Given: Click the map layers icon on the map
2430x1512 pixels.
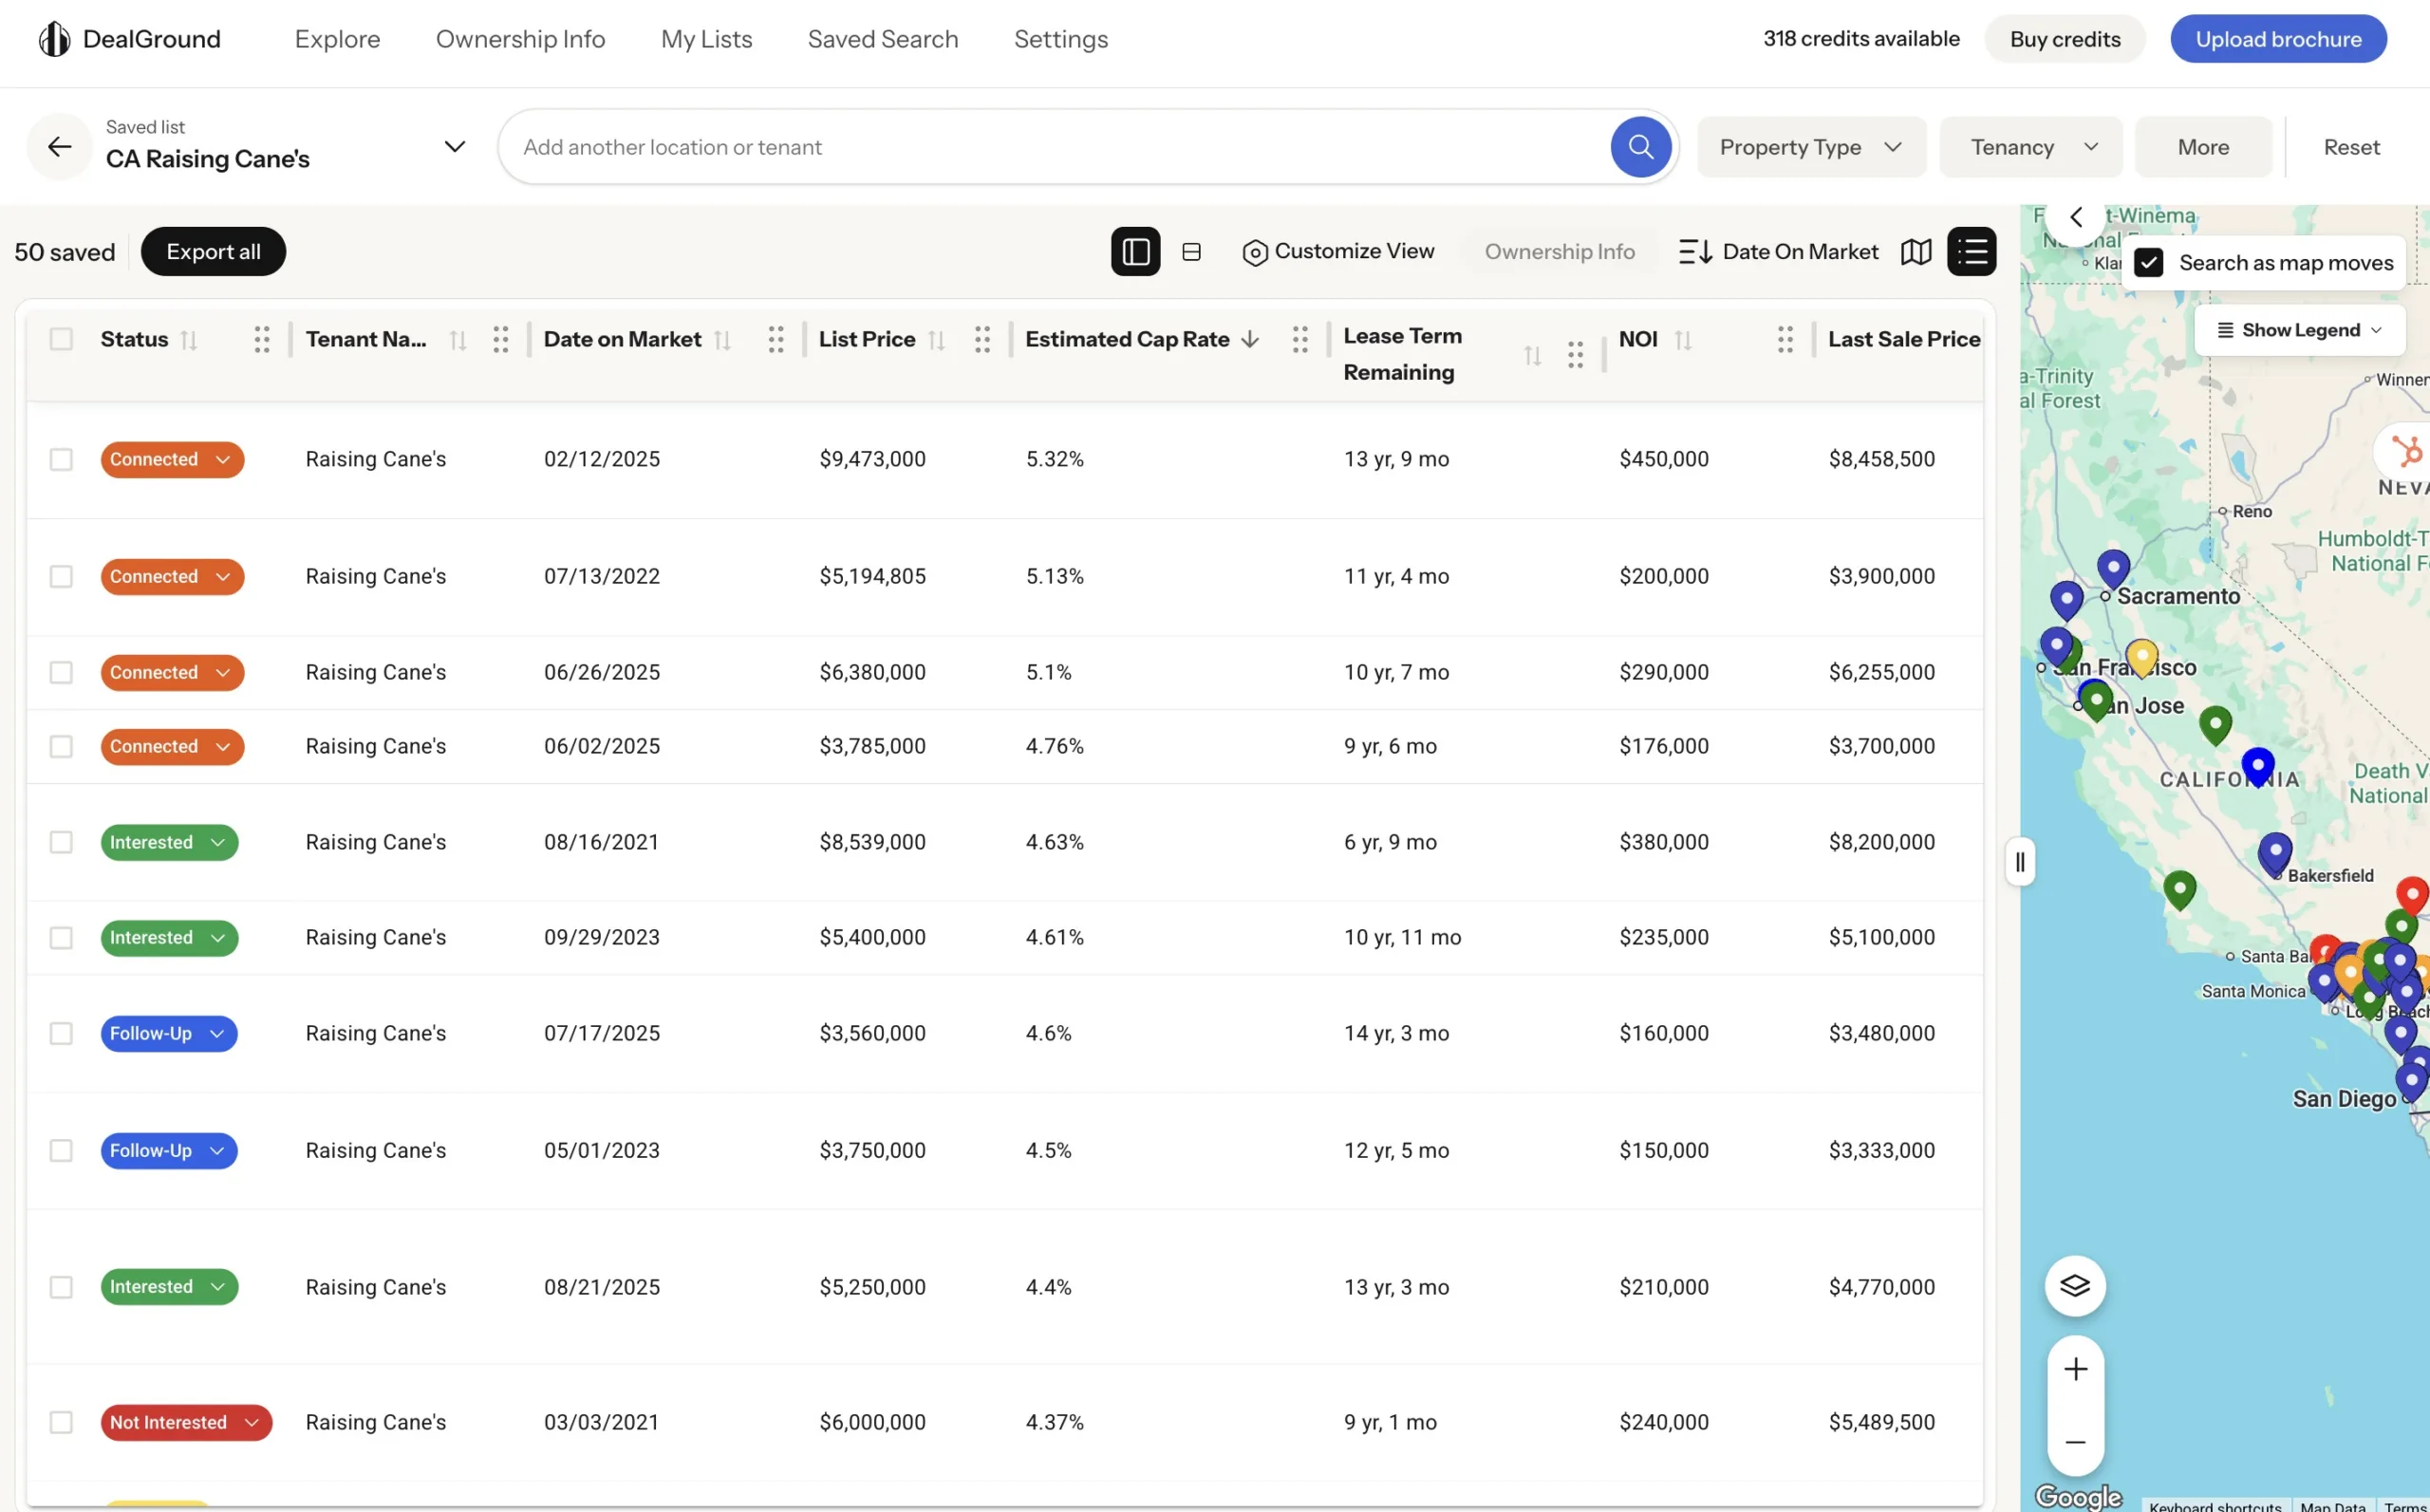Looking at the screenshot, I should pos(2075,1286).
